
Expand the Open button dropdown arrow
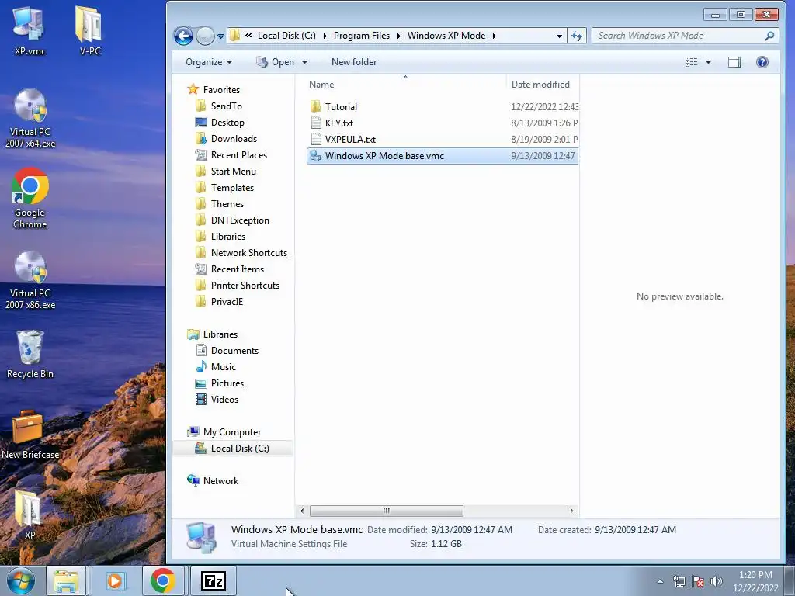pyautogui.click(x=304, y=62)
